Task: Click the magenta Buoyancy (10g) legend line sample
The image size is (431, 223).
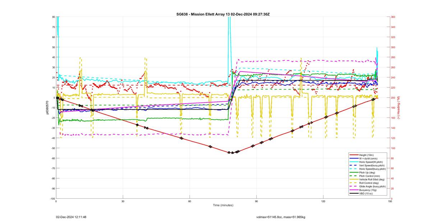Action: (353, 190)
